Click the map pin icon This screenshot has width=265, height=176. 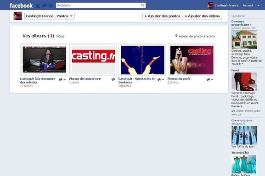coord(176,36)
